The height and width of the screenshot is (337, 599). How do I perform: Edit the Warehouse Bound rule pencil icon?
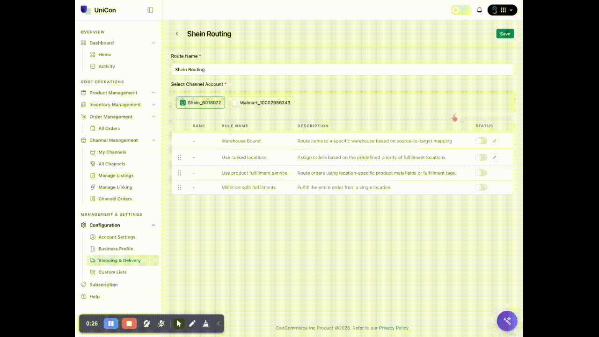494,141
